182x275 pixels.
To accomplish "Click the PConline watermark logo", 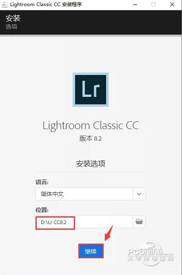I will [150, 254].
